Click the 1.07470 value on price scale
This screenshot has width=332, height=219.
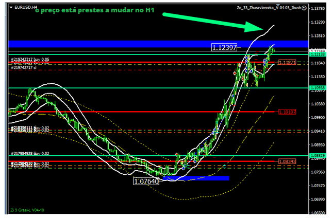click(x=318, y=186)
